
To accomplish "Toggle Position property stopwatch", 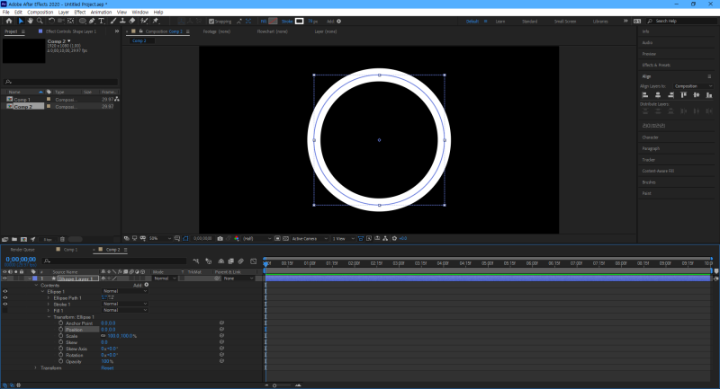I will point(60,330).
